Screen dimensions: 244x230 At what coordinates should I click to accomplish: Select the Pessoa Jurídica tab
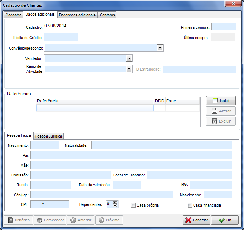coord(49,136)
